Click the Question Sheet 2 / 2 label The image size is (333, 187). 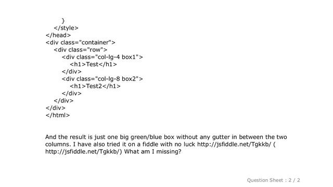pyautogui.click(x=273, y=180)
